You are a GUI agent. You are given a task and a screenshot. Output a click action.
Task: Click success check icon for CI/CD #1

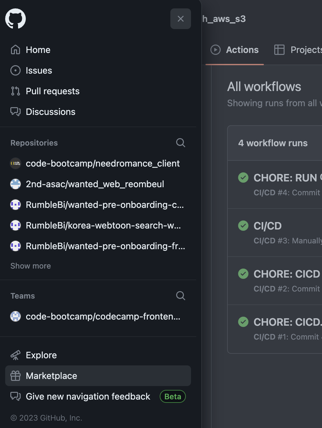coord(243,322)
